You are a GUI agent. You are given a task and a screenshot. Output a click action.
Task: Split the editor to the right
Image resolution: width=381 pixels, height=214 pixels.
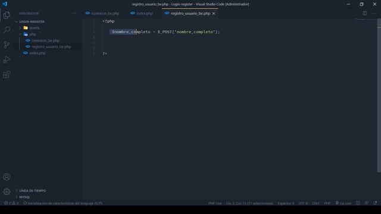click(365, 13)
